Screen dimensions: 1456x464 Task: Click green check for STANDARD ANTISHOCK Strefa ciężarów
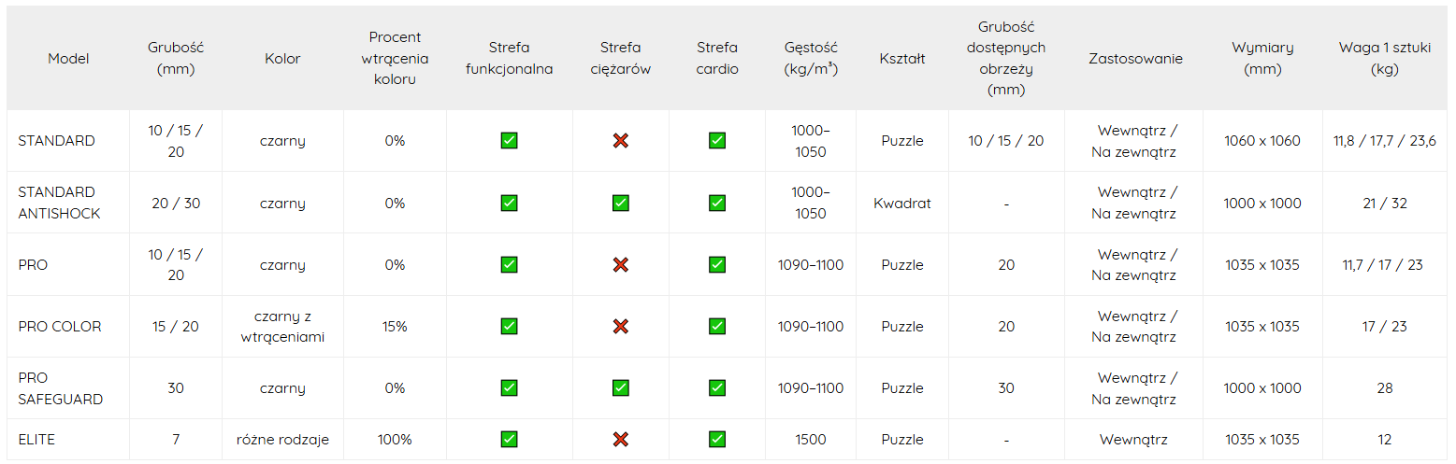tap(620, 203)
